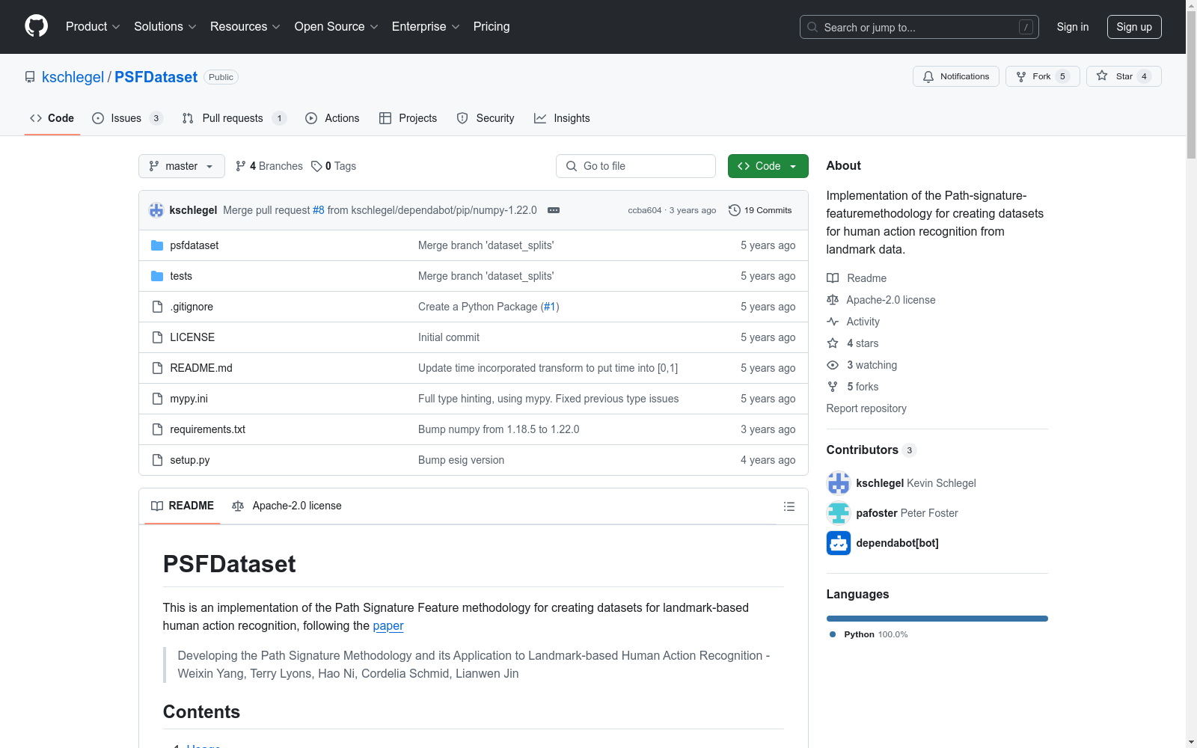The width and height of the screenshot is (1197, 748).
Task: Click the requirements.txt file icon
Action: [x=157, y=429]
